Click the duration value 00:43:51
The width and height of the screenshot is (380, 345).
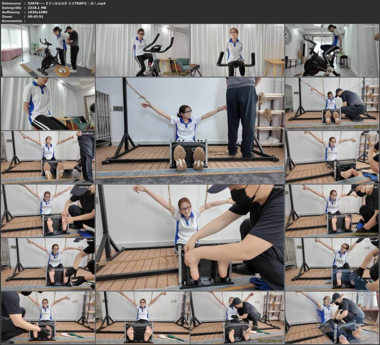(35, 16)
